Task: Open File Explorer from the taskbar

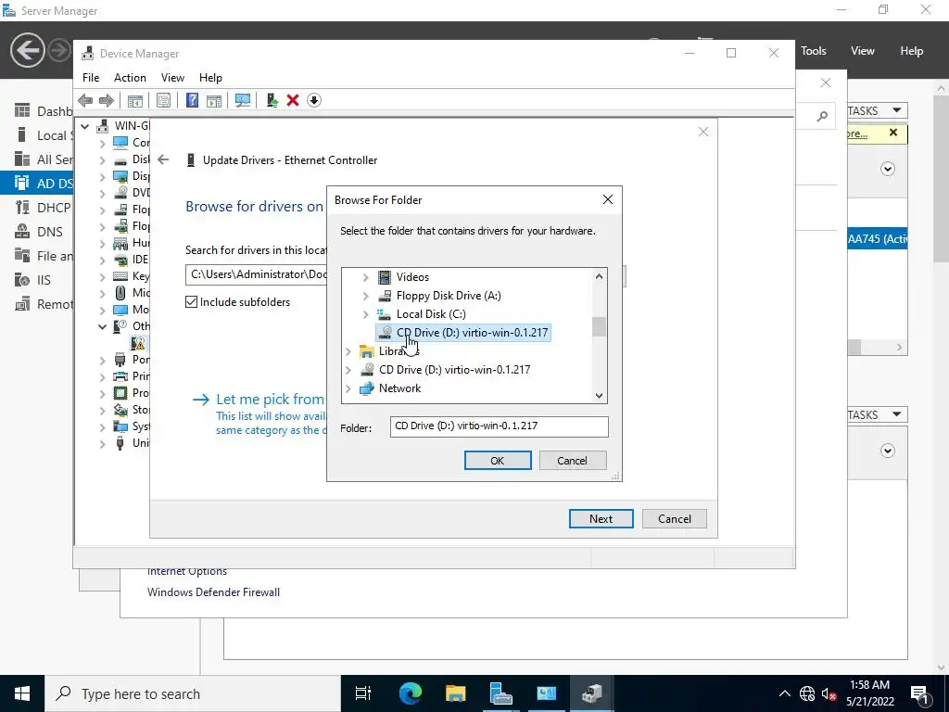Action: (456, 693)
